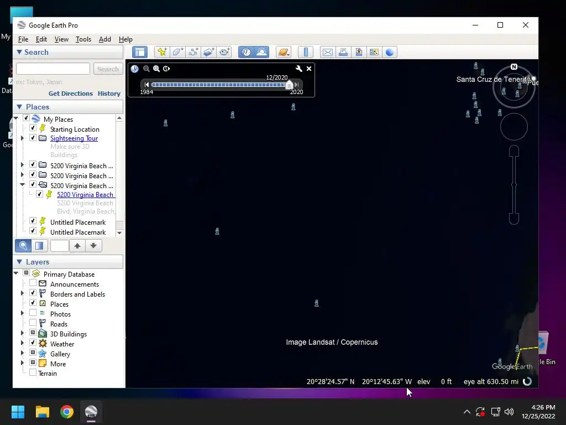This screenshot has width=566, height=425.
Task: Expand the Gallery layer
Action: coord(22,353)
